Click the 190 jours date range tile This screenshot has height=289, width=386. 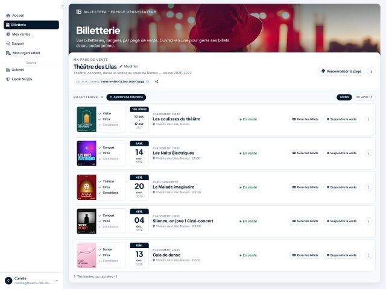(139, 119)
